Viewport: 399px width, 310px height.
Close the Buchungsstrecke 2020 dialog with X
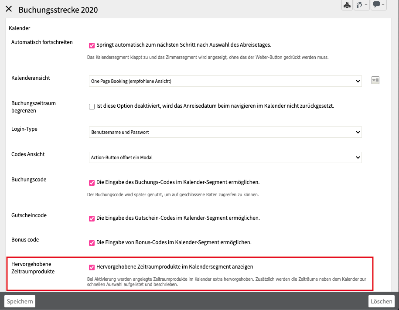[9, 9]
